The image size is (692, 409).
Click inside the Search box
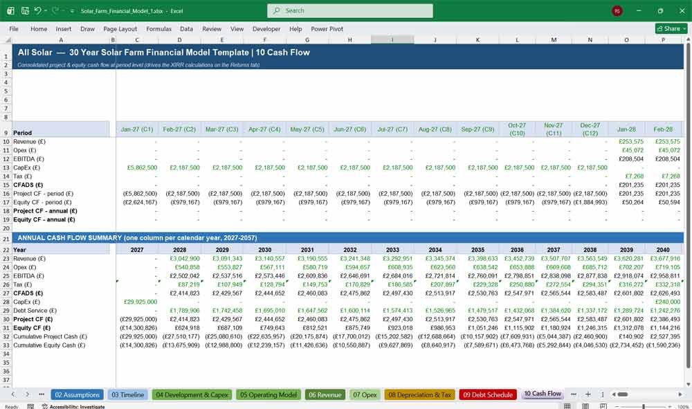350,10
